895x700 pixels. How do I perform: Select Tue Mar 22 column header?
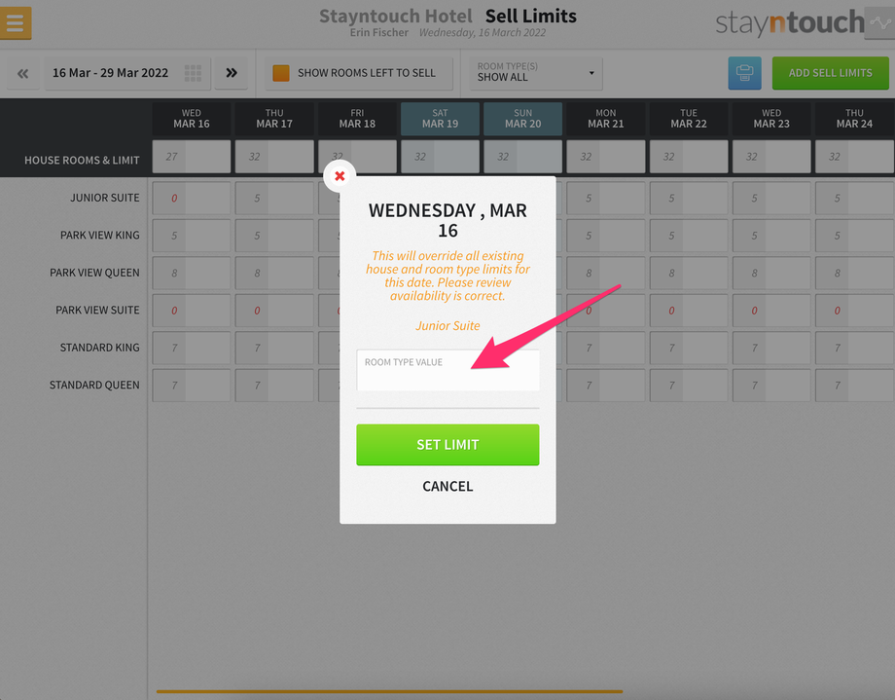click(689, 119)
